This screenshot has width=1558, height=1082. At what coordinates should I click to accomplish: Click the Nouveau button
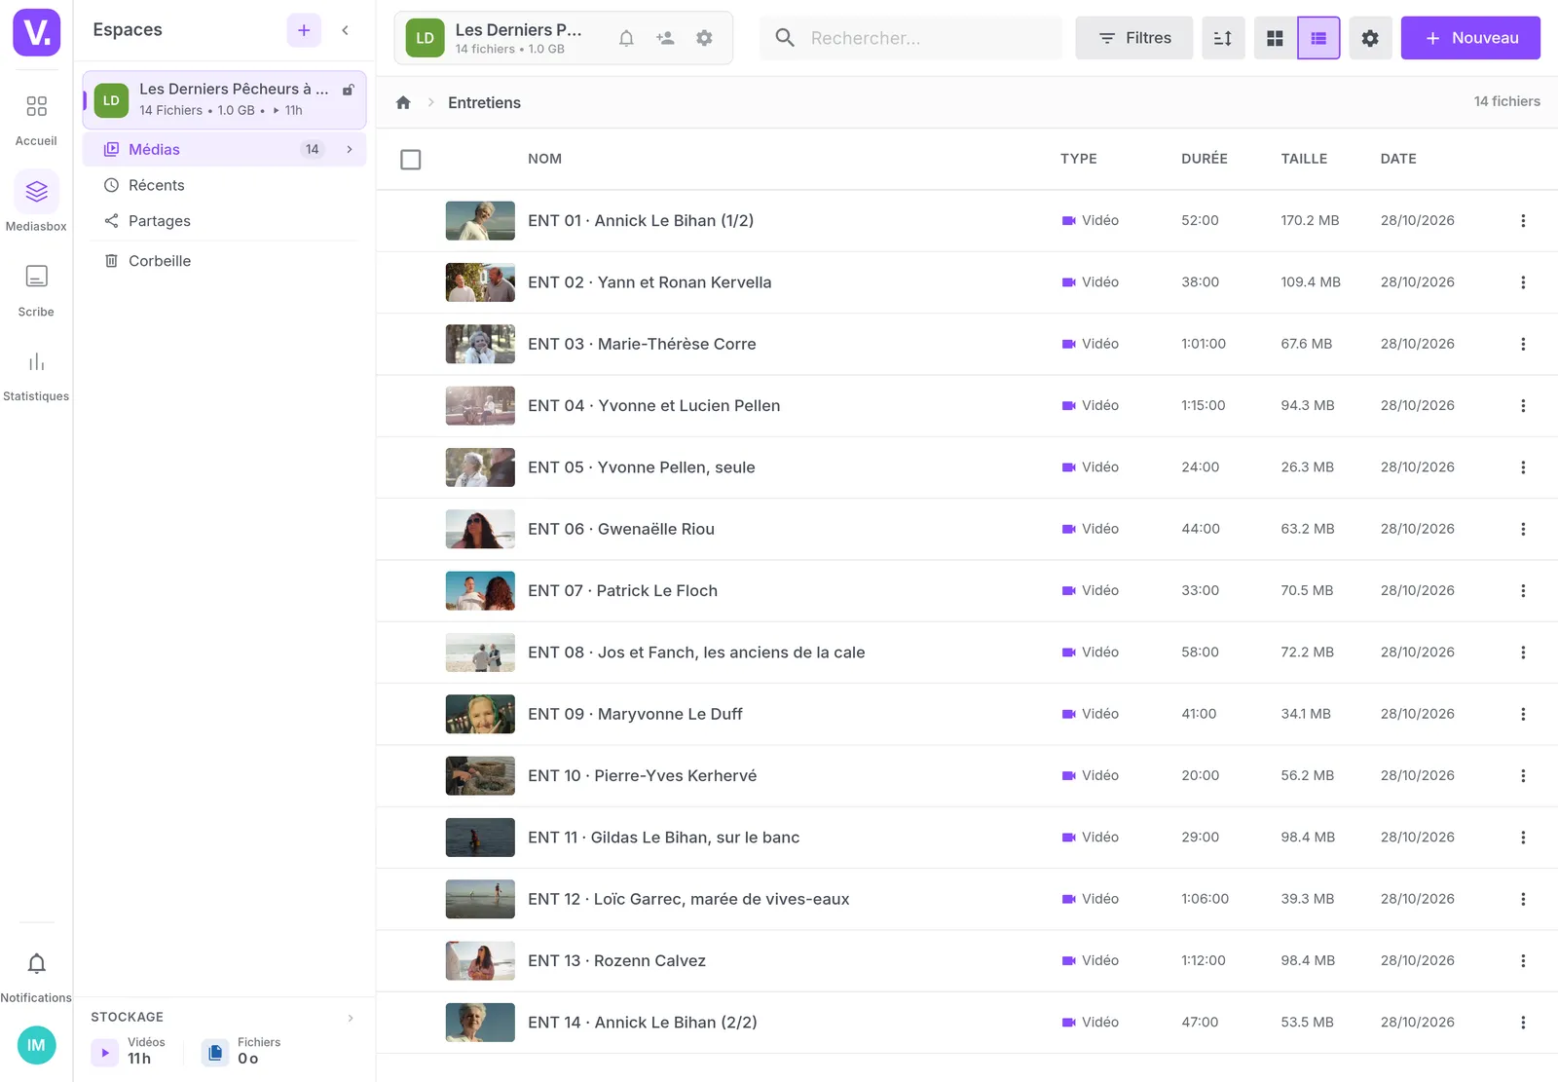click(1470, 38)
